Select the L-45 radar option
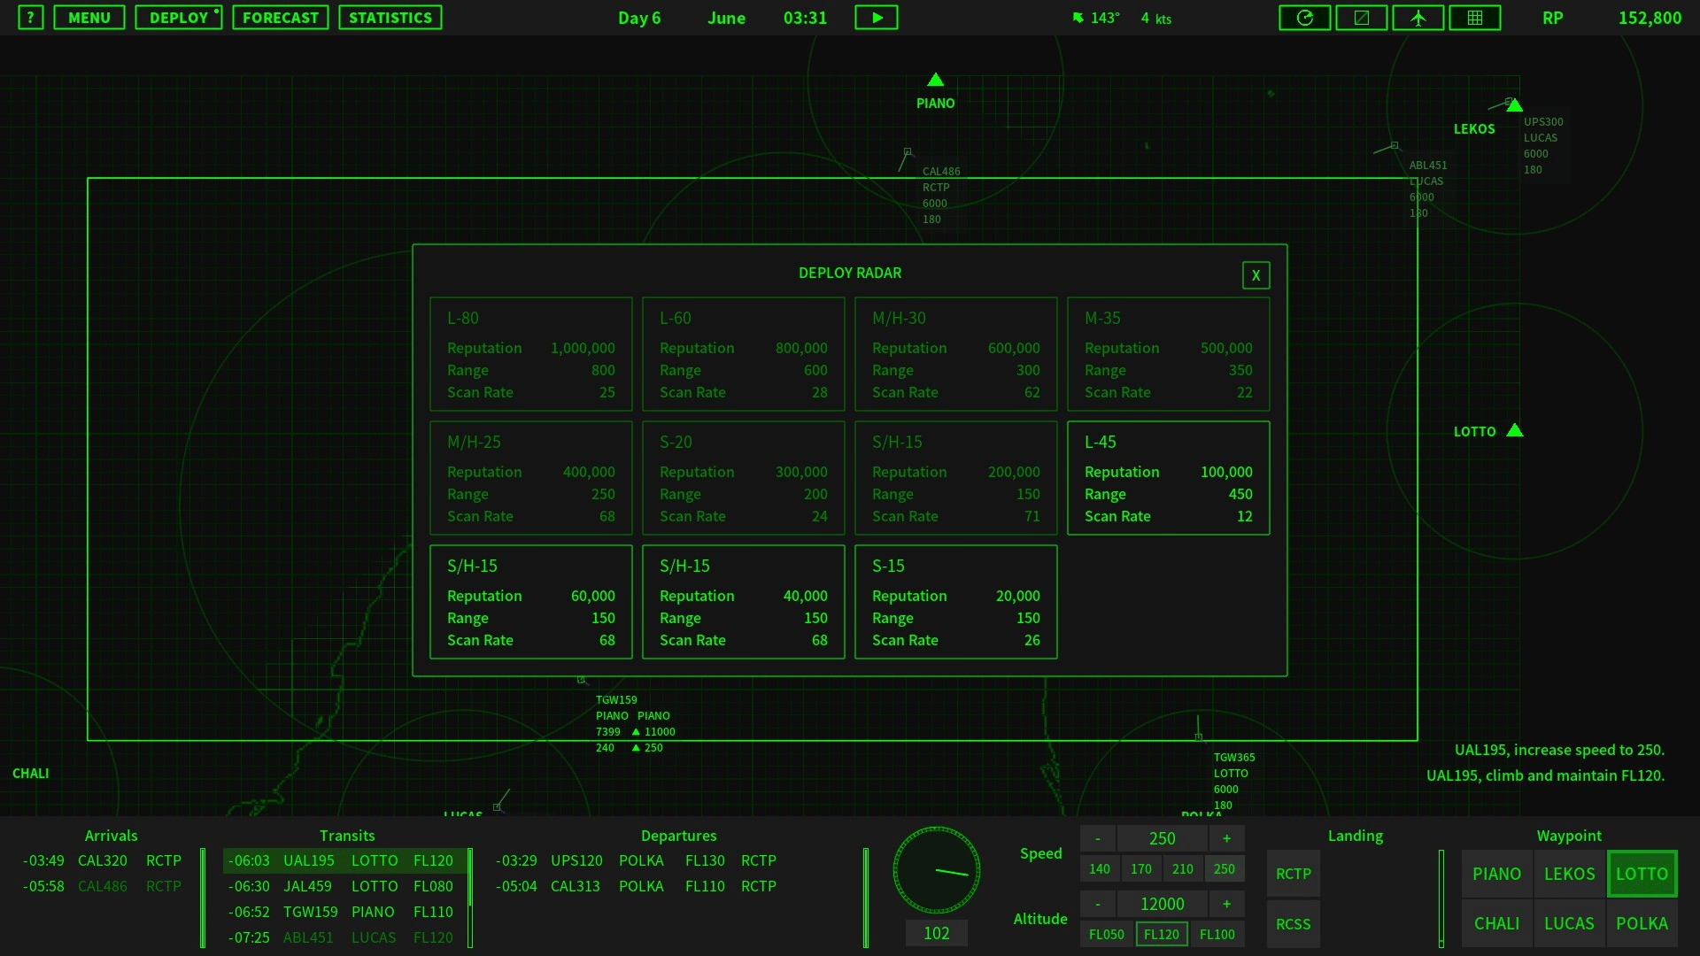This screenshot has width=1700, height=956. tap(1168, 478)
